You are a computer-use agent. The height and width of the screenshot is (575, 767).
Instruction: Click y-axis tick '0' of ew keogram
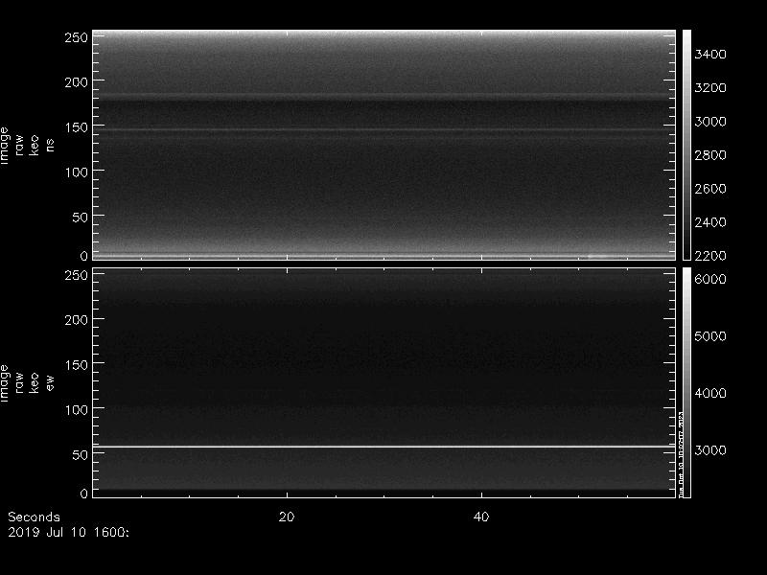point(84,494)
